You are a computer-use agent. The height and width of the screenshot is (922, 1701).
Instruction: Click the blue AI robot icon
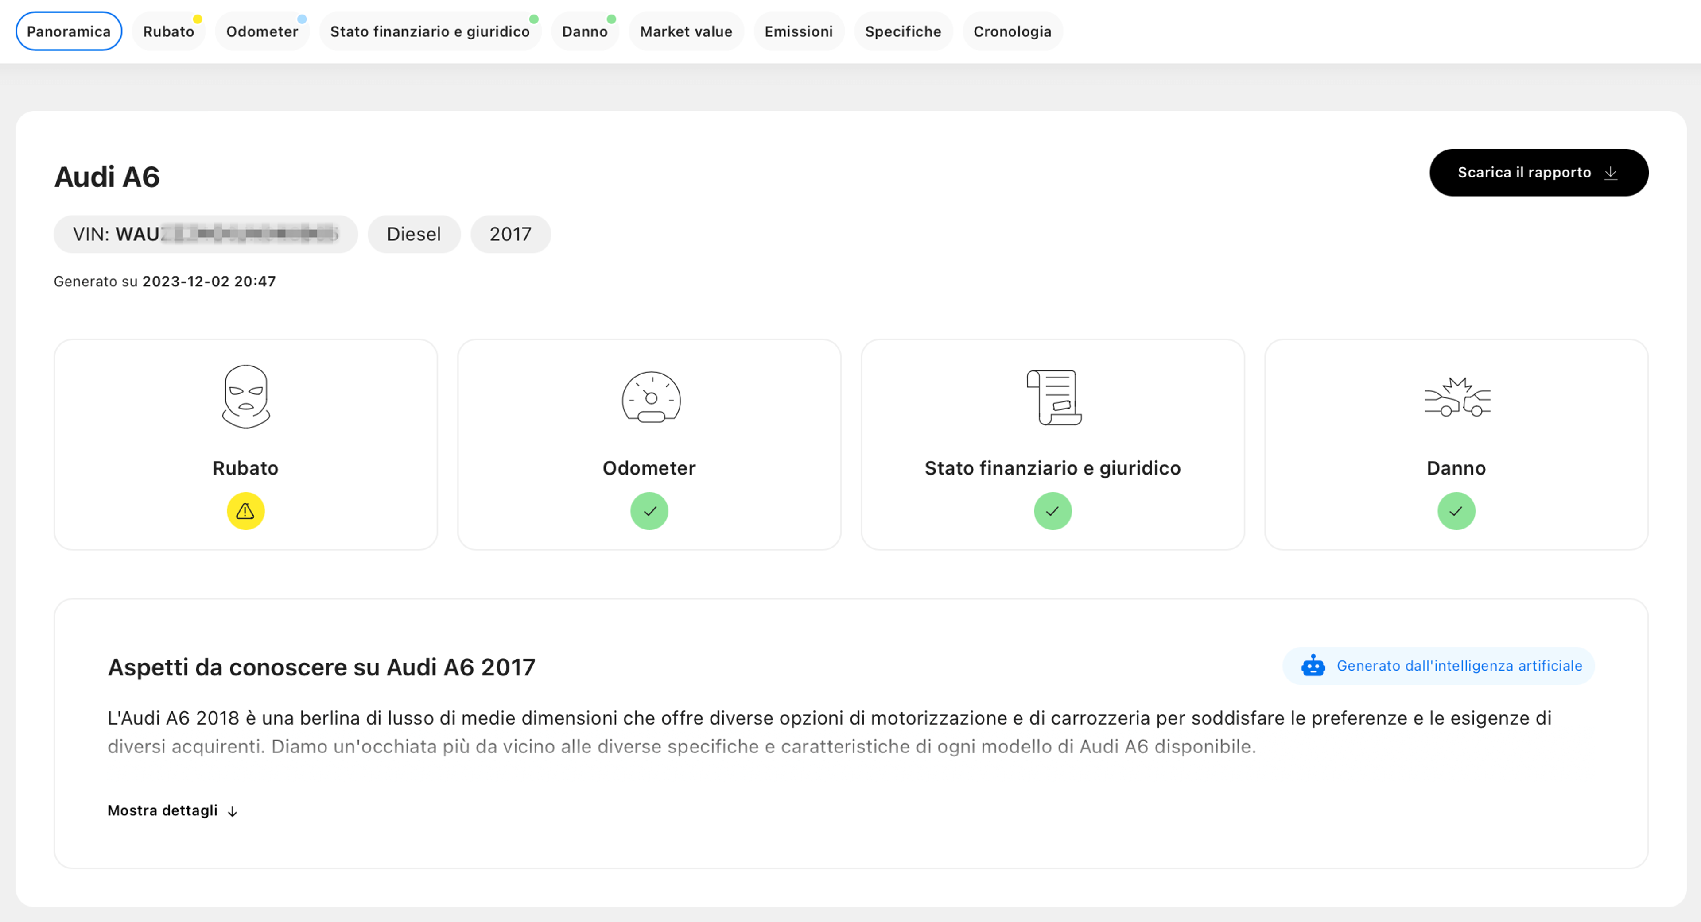[1313, 666]
